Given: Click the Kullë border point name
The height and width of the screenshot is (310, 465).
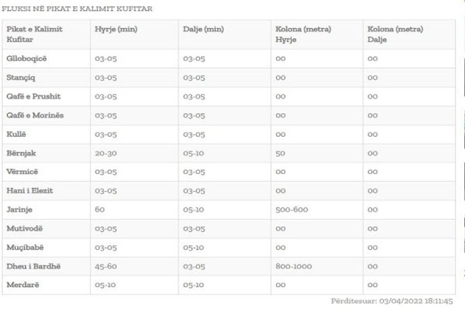Looking at the screenshot, I should (x=16, y=134).
